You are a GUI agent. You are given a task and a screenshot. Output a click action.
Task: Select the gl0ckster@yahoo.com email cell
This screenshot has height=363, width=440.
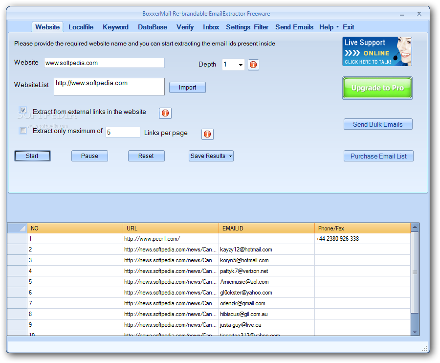266,293
